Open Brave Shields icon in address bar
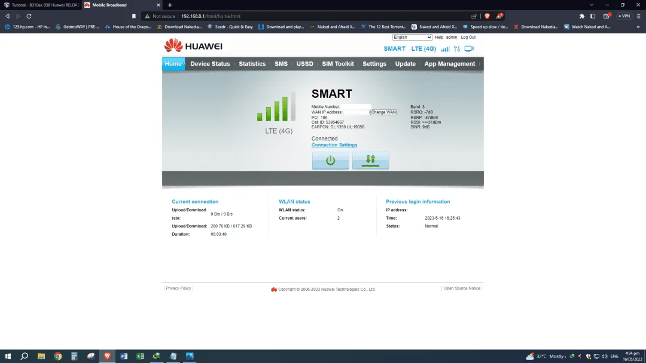The height and width of the screenshot is (363, 646). [487, 16]
